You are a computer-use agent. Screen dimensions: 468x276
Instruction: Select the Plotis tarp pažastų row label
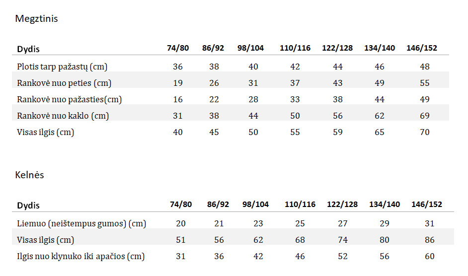(x=62, y=67)
